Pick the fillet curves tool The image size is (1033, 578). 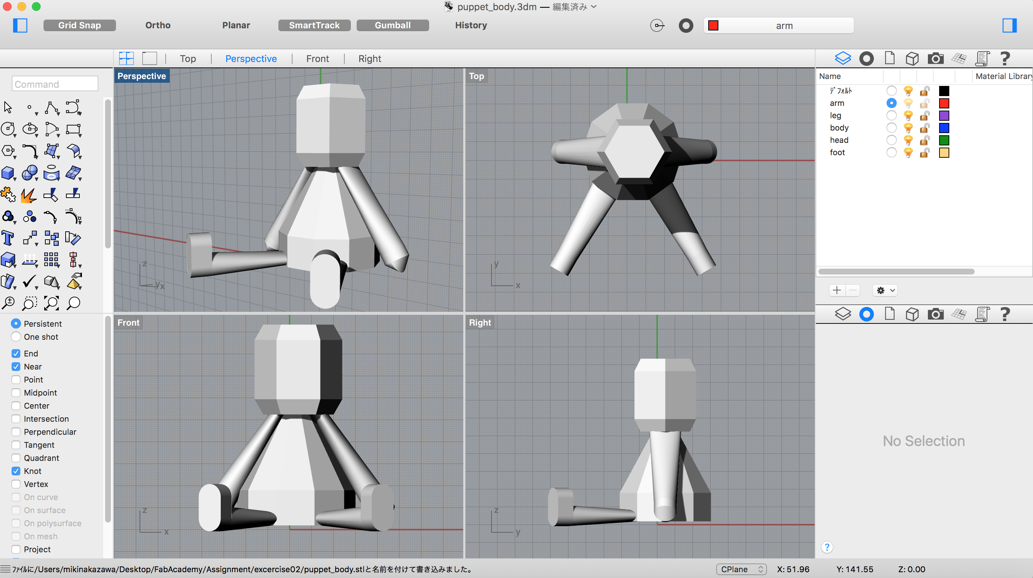pos(30,151)
